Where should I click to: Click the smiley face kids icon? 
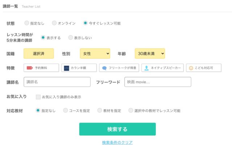[x=191, y=68]
